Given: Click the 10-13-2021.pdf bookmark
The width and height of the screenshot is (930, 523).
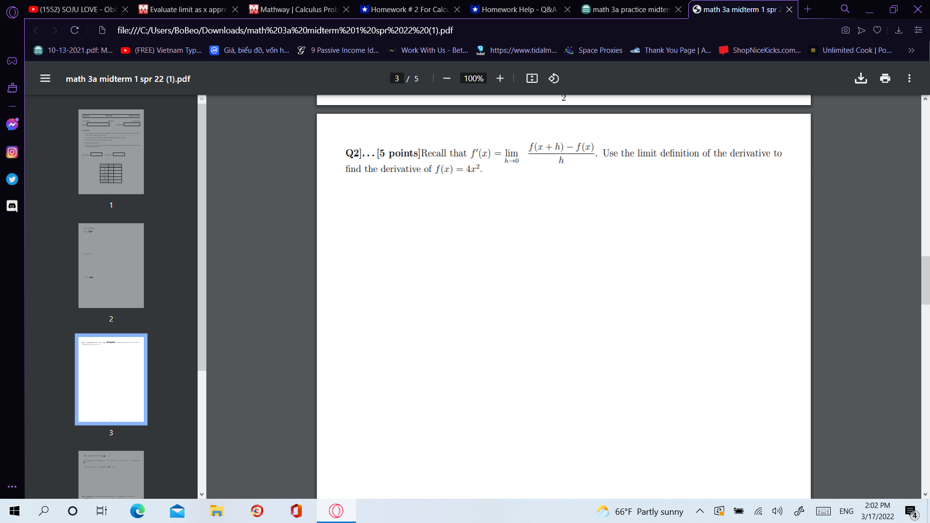Looking at the screenshot, I should 73,50.
